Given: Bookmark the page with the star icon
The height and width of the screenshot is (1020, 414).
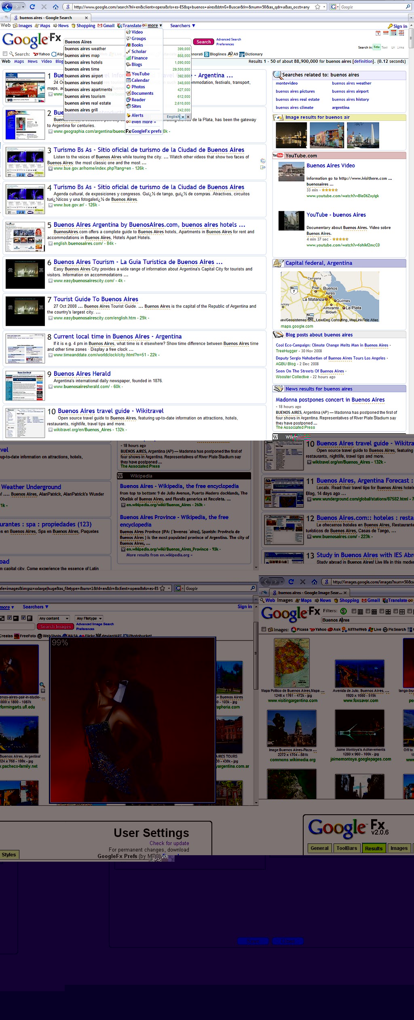Looking at the screenshot, I should click(x=317, y=7).
